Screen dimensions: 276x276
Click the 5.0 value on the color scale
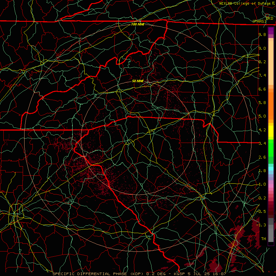click(262, 116)
